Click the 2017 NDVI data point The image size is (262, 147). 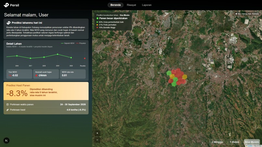31,58
